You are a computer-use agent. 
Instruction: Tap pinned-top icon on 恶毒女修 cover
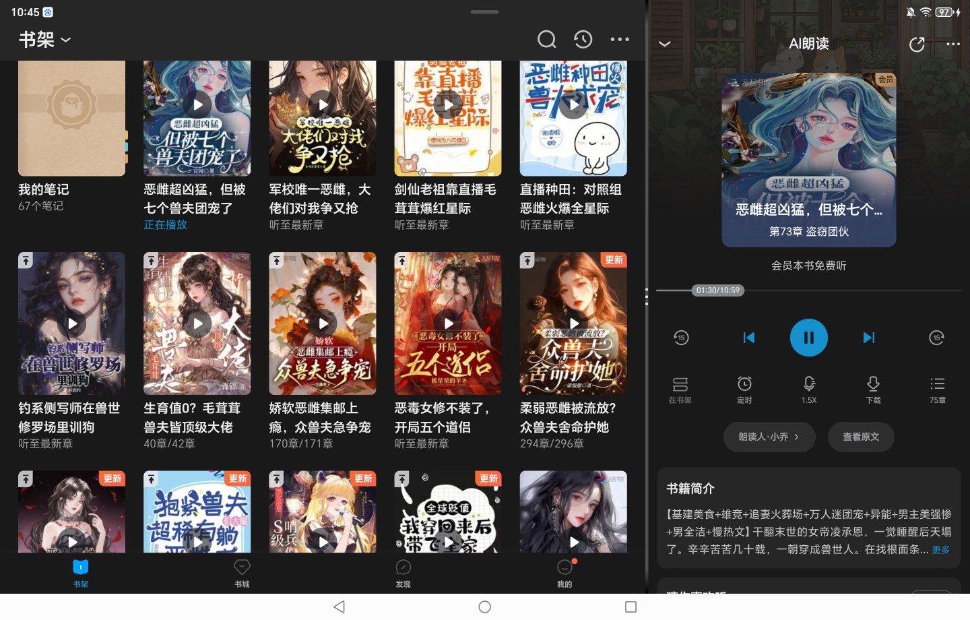click(x=401, y=260)
